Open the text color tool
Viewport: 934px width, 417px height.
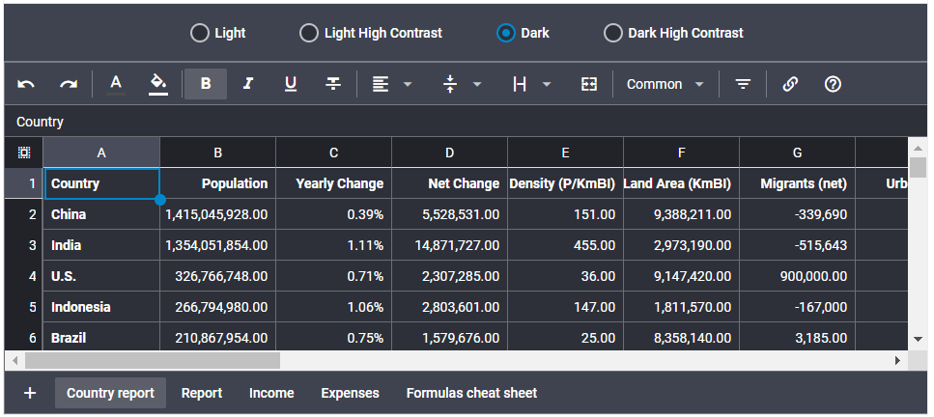pos(116,84)
